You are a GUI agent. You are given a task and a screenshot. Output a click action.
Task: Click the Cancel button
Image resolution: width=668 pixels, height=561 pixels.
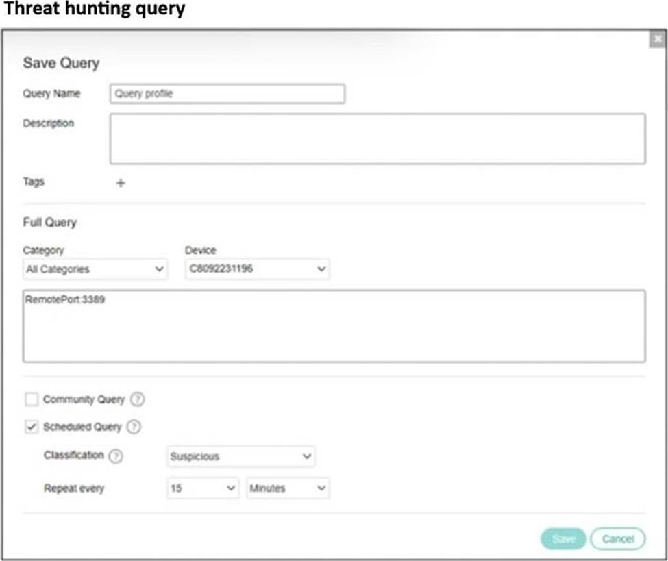[x=617, y=539]
